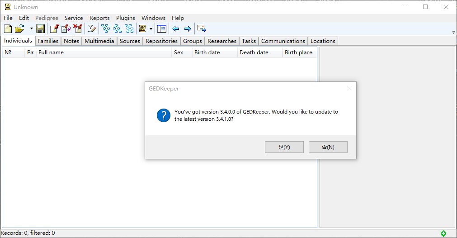Switch to the Families tab

click(x=48, y=41)
